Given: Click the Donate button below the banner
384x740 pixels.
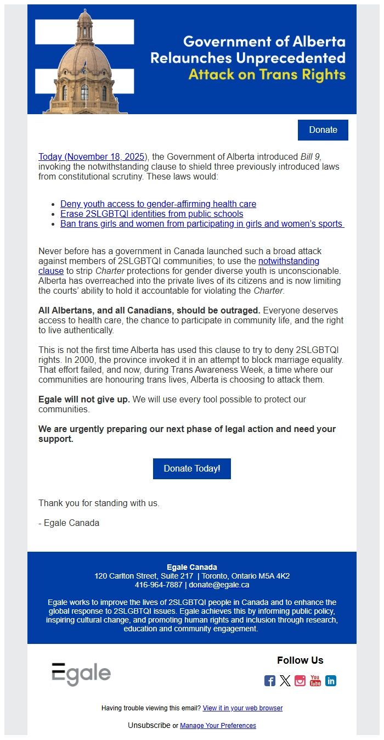Looking at the screenshot, I should click(x=323, y=130).
